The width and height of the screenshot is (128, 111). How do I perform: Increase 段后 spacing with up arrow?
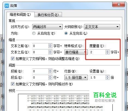(50, 76)
